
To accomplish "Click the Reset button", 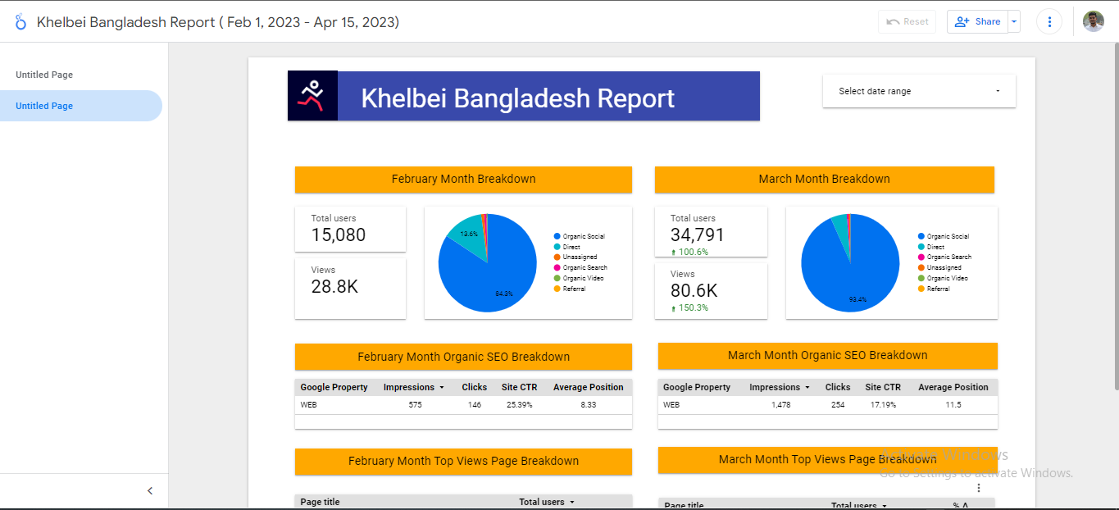I will click(907, 21).
